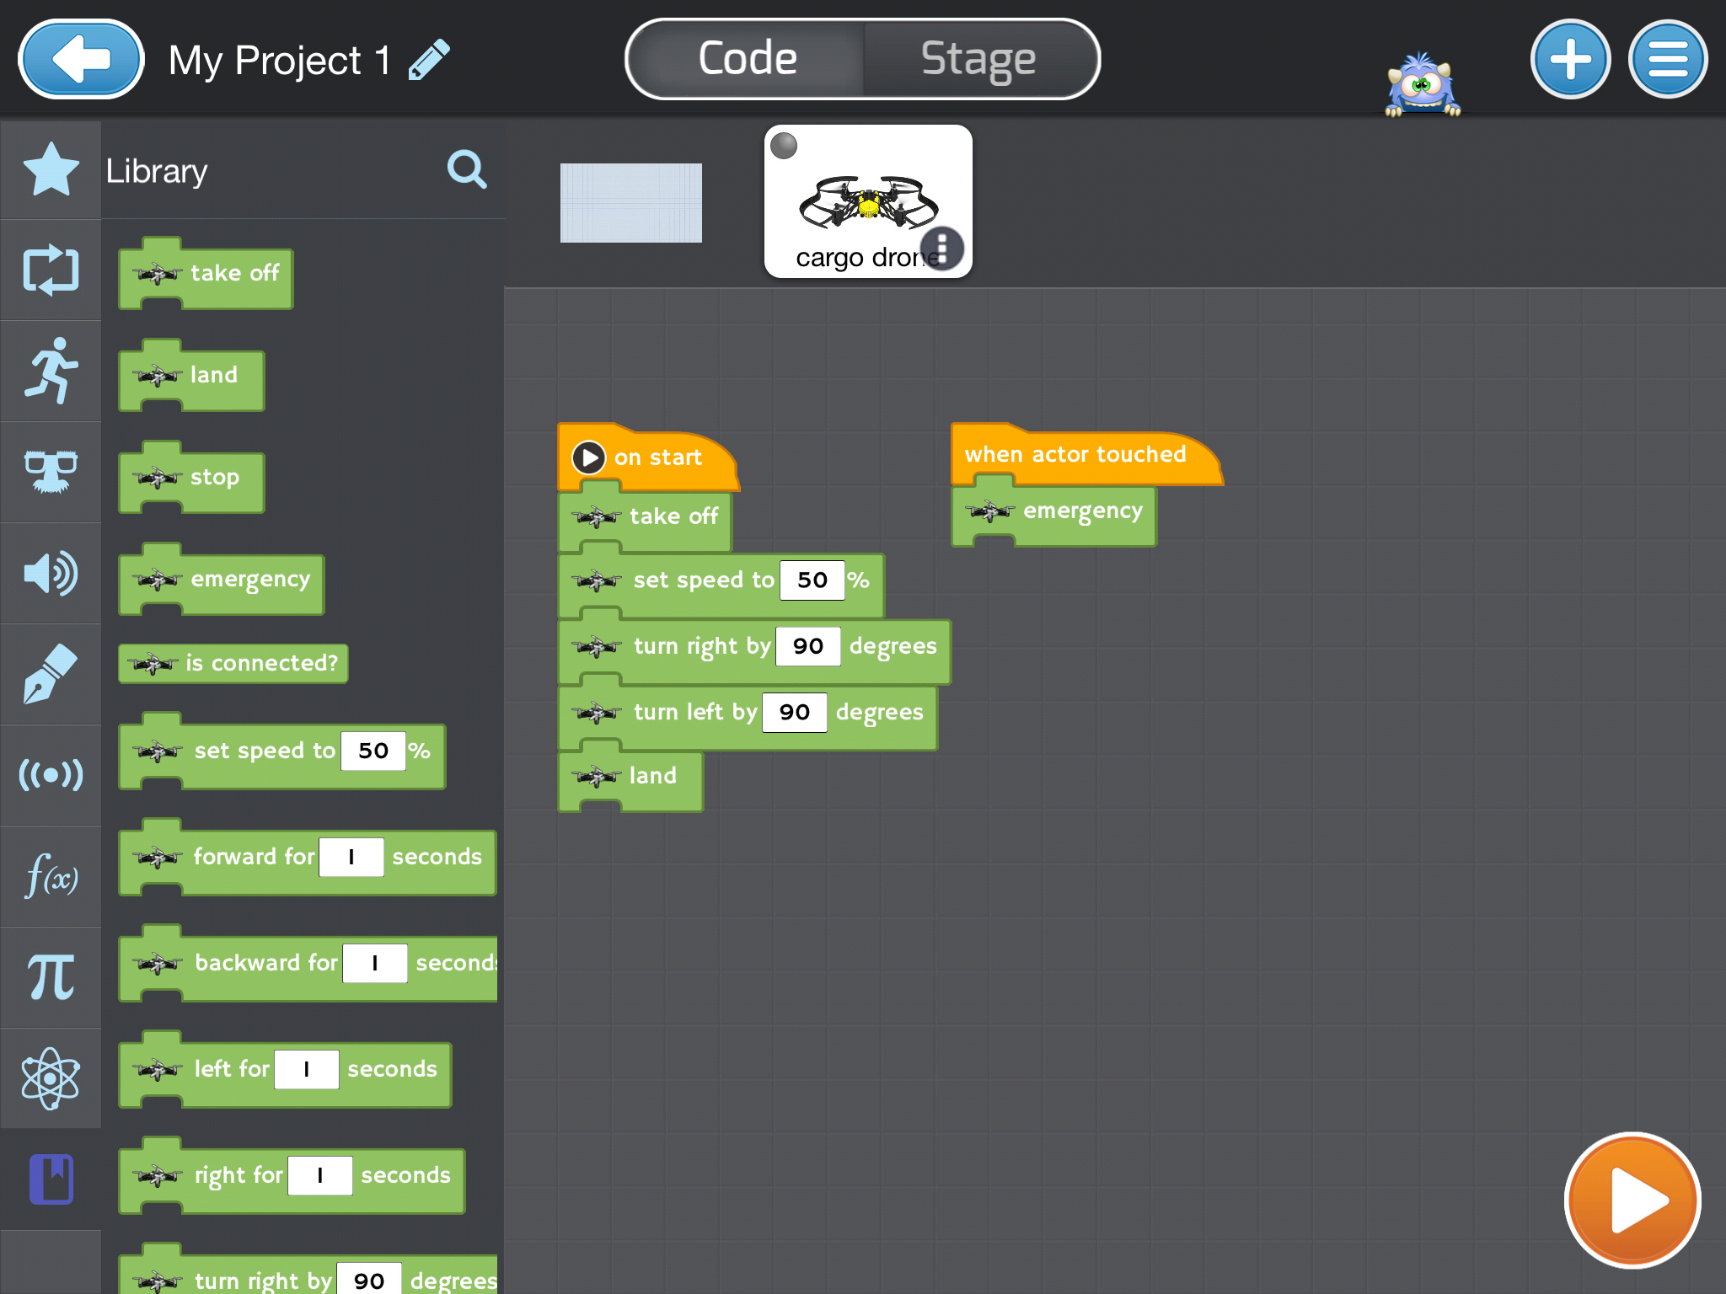Viewport: 1726px width, 1294px height.
Task: Open the Library block search
Action: point(467,170)
